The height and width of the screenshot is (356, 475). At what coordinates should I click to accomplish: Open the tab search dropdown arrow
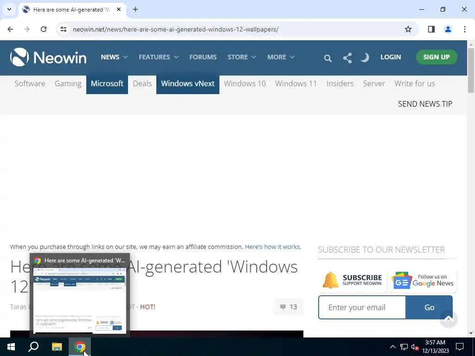tap(9, 9)
